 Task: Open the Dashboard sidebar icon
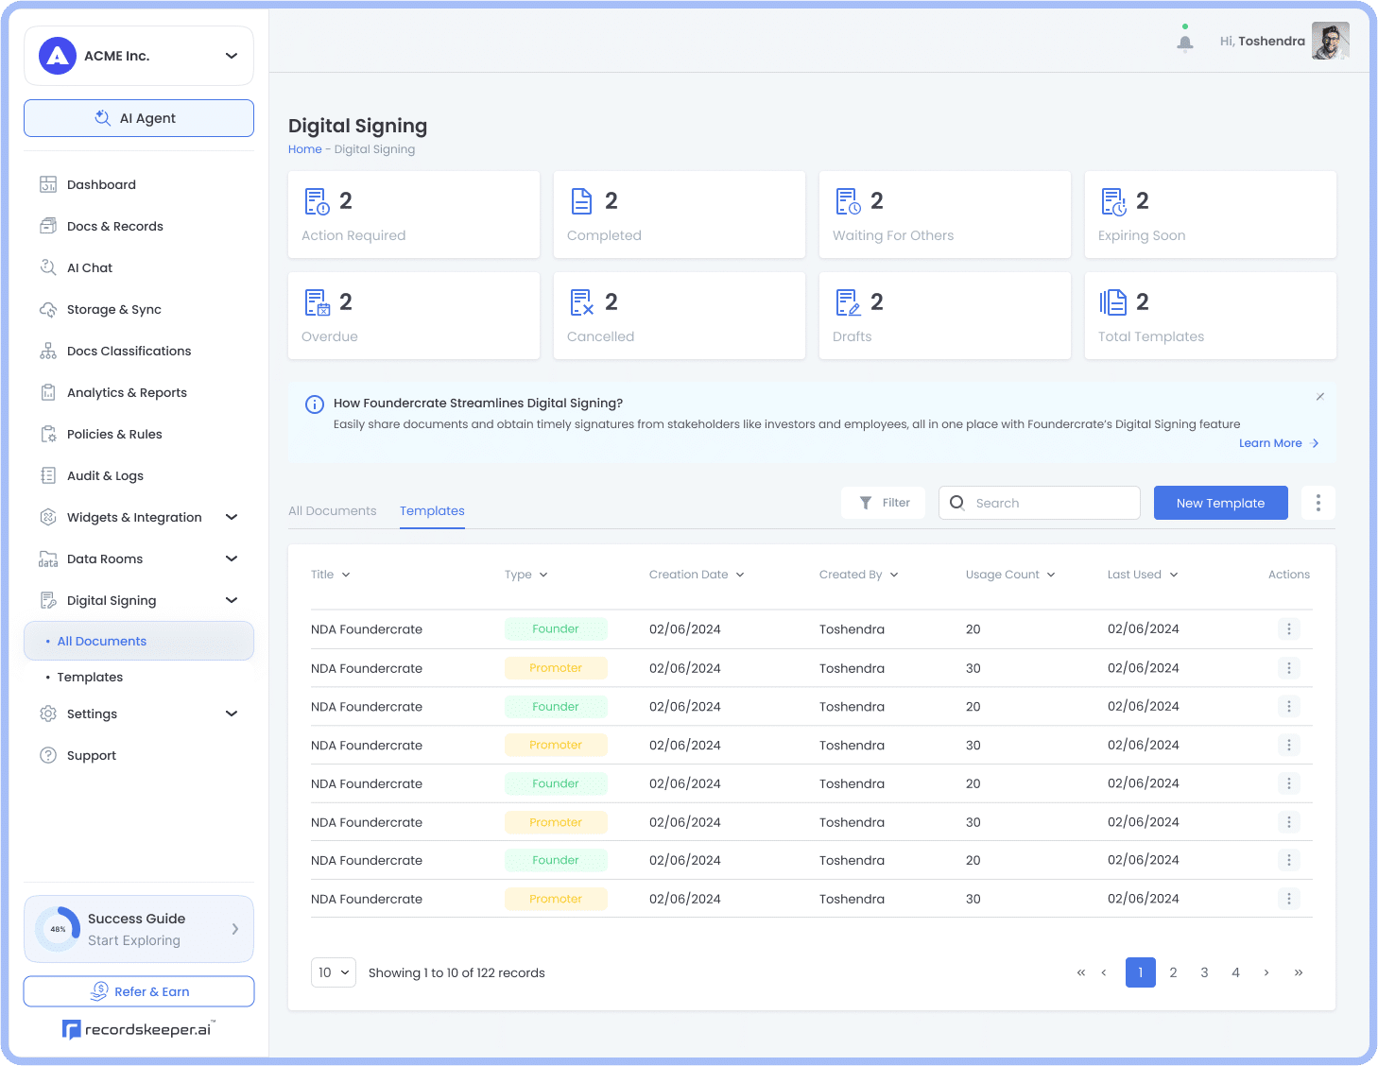tap(48, 184)
